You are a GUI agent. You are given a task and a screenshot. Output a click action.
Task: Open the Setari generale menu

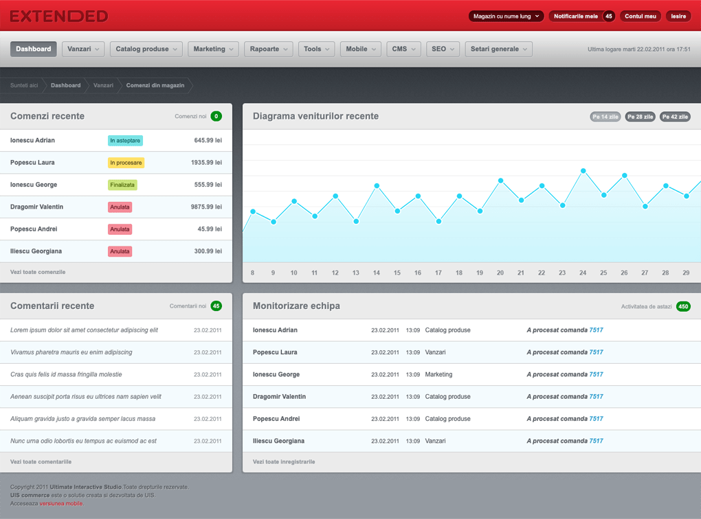(x=498, y=49)
